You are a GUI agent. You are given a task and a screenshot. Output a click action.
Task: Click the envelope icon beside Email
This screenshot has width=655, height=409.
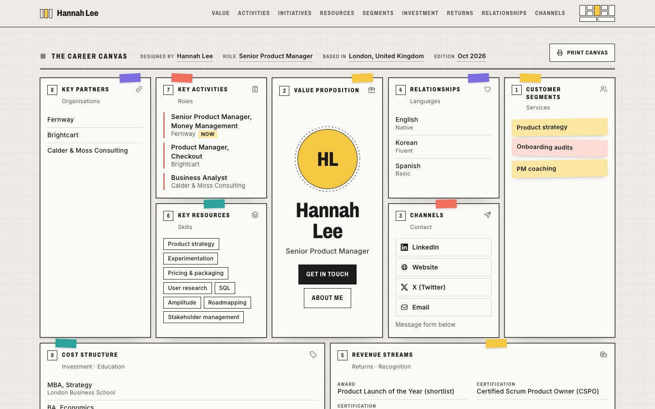[x=404, y=307]
